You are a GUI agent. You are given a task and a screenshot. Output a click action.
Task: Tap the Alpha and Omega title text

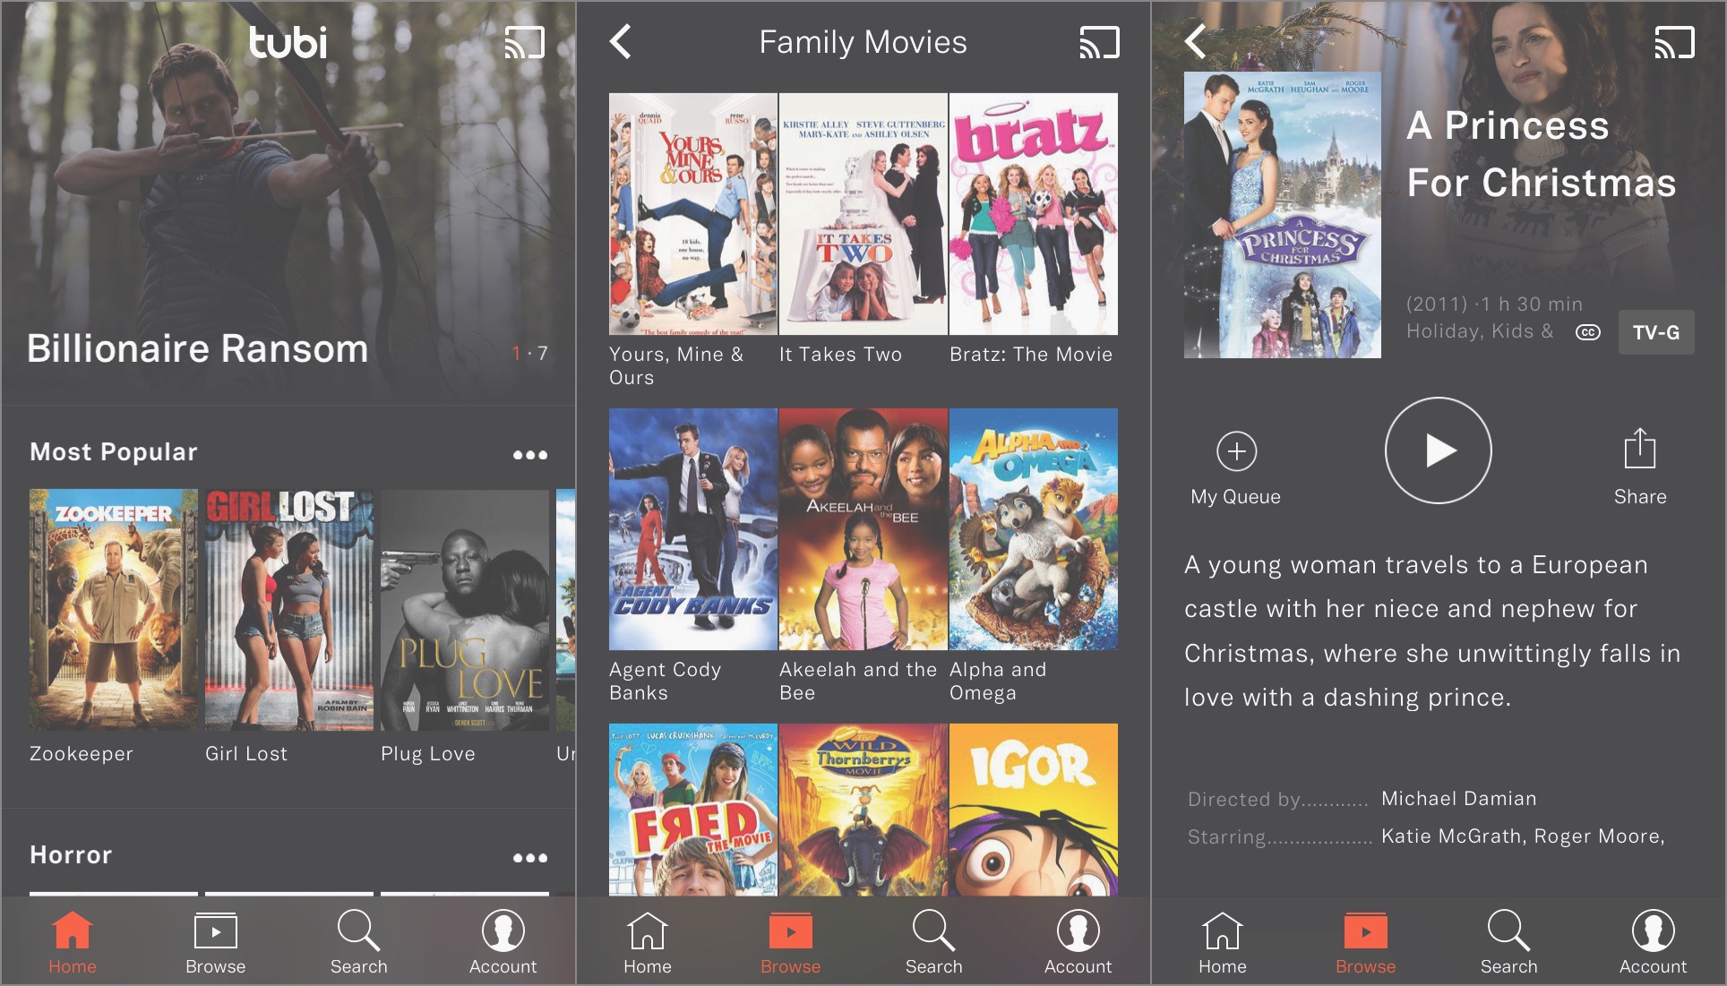coord(998,681)
